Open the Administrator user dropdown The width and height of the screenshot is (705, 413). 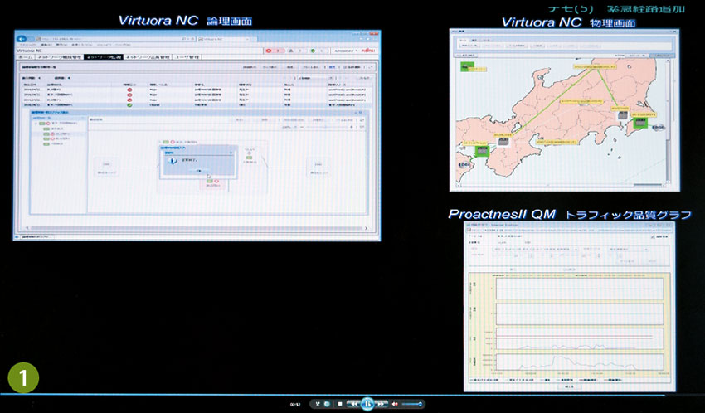point(345,51)
